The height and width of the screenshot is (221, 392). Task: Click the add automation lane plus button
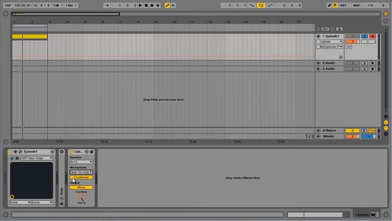pyautogui.click(x=341, y=57)
